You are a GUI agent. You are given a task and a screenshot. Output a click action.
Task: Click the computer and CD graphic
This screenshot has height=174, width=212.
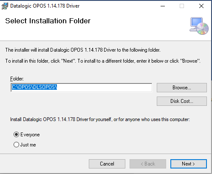click(x=199, y=26)
